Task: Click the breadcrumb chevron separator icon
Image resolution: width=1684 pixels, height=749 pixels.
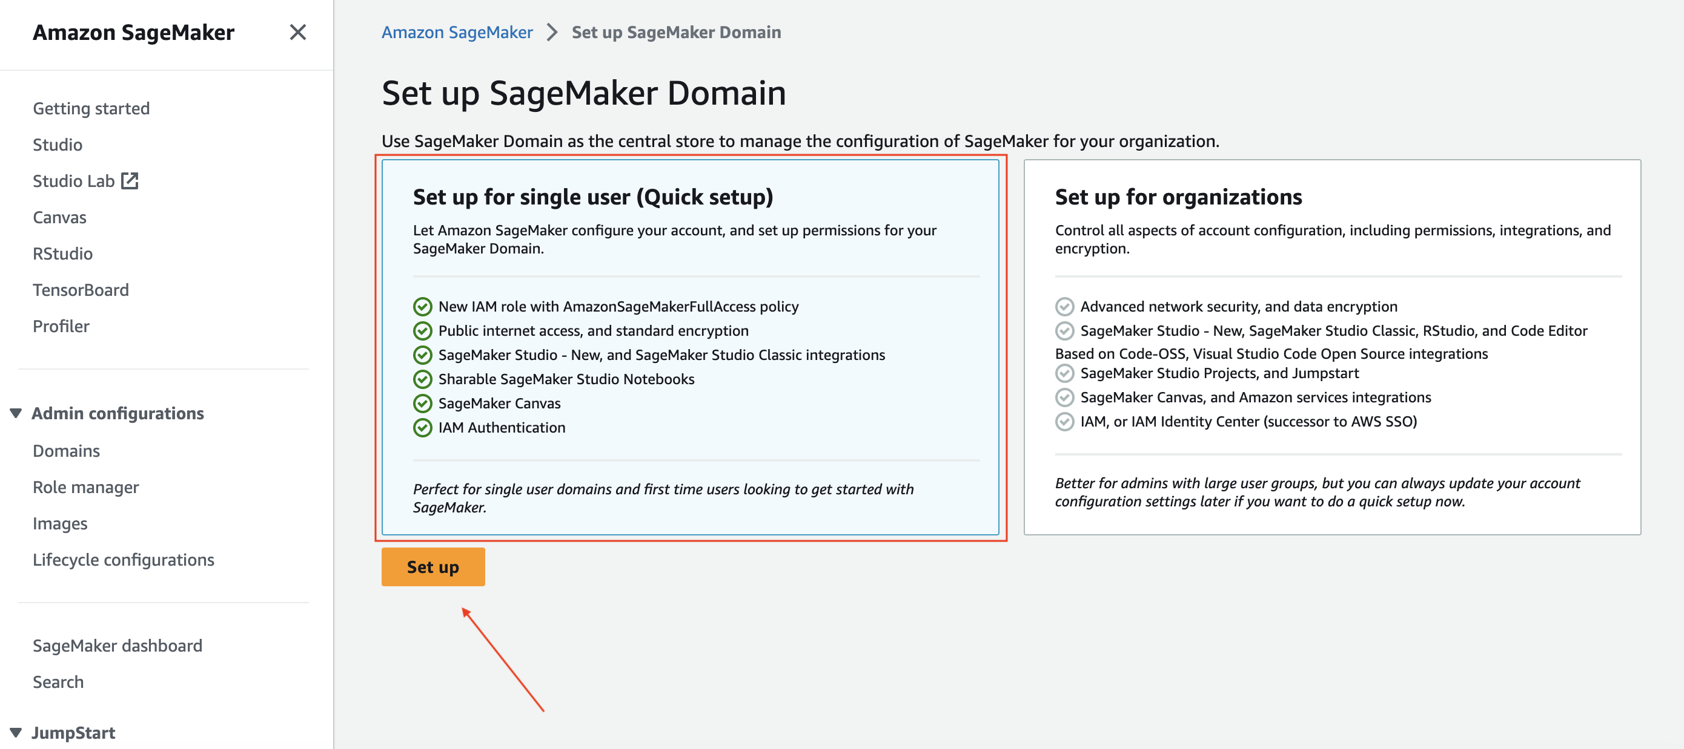Action: click(x=552, y=32)
